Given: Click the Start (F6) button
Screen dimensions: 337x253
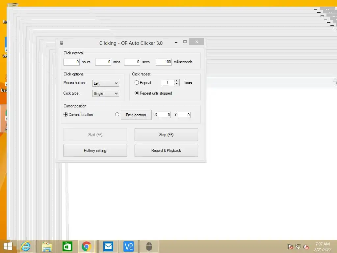Looking at the screenshot, I should [95, 135].
